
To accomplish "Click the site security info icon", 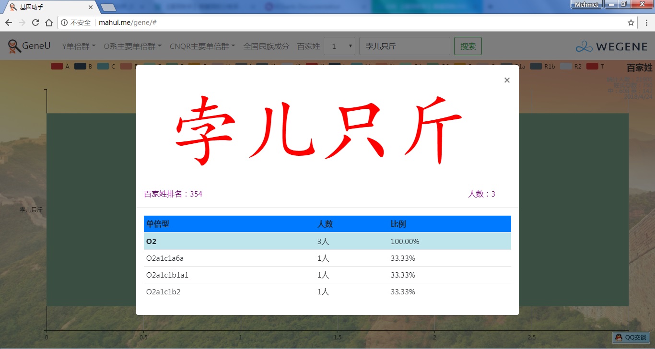I will point(65,23).
